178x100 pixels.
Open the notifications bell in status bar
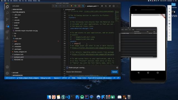tap(118, 78)
